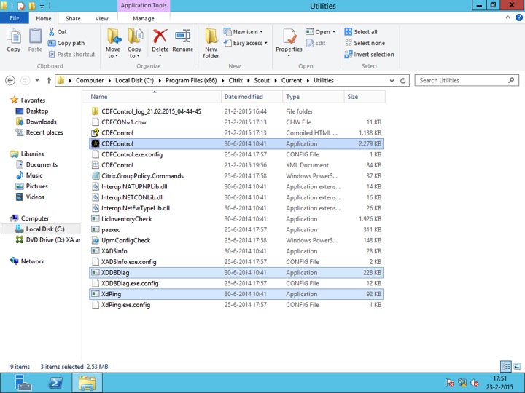
Task: Open the Delete options dropdown arrow
Action: pos(160,56)
